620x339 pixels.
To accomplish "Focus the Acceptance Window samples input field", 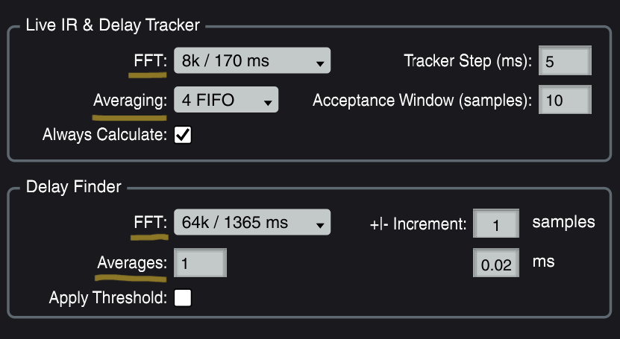I will (x=565, y=100).
